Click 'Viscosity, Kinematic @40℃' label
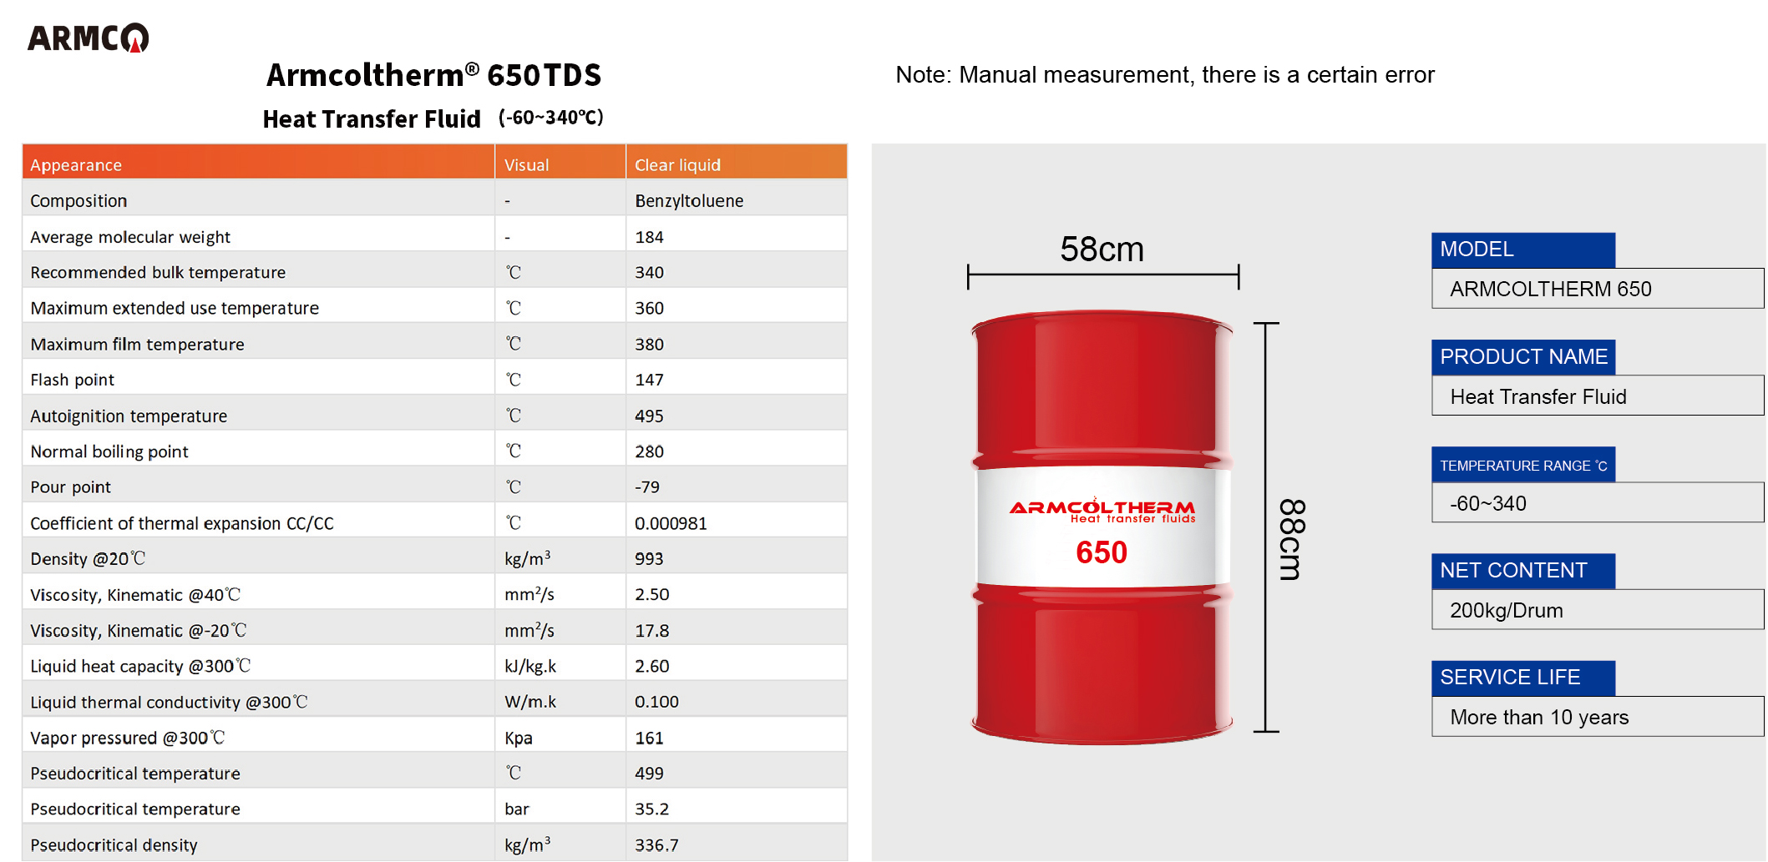Screen dimensions: 1768x862 coord(135,595)
